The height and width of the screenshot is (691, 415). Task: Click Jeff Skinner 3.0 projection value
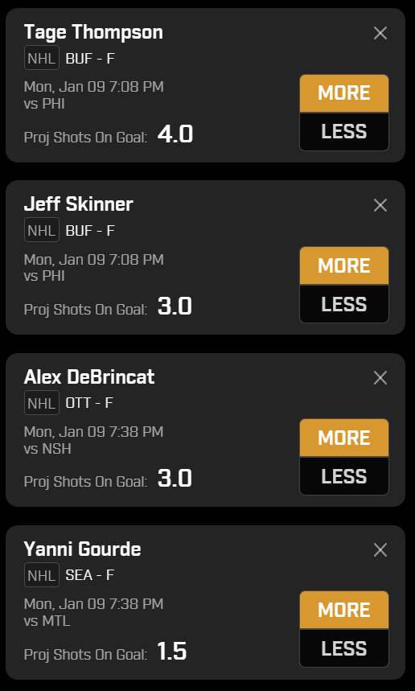(175, 306)
